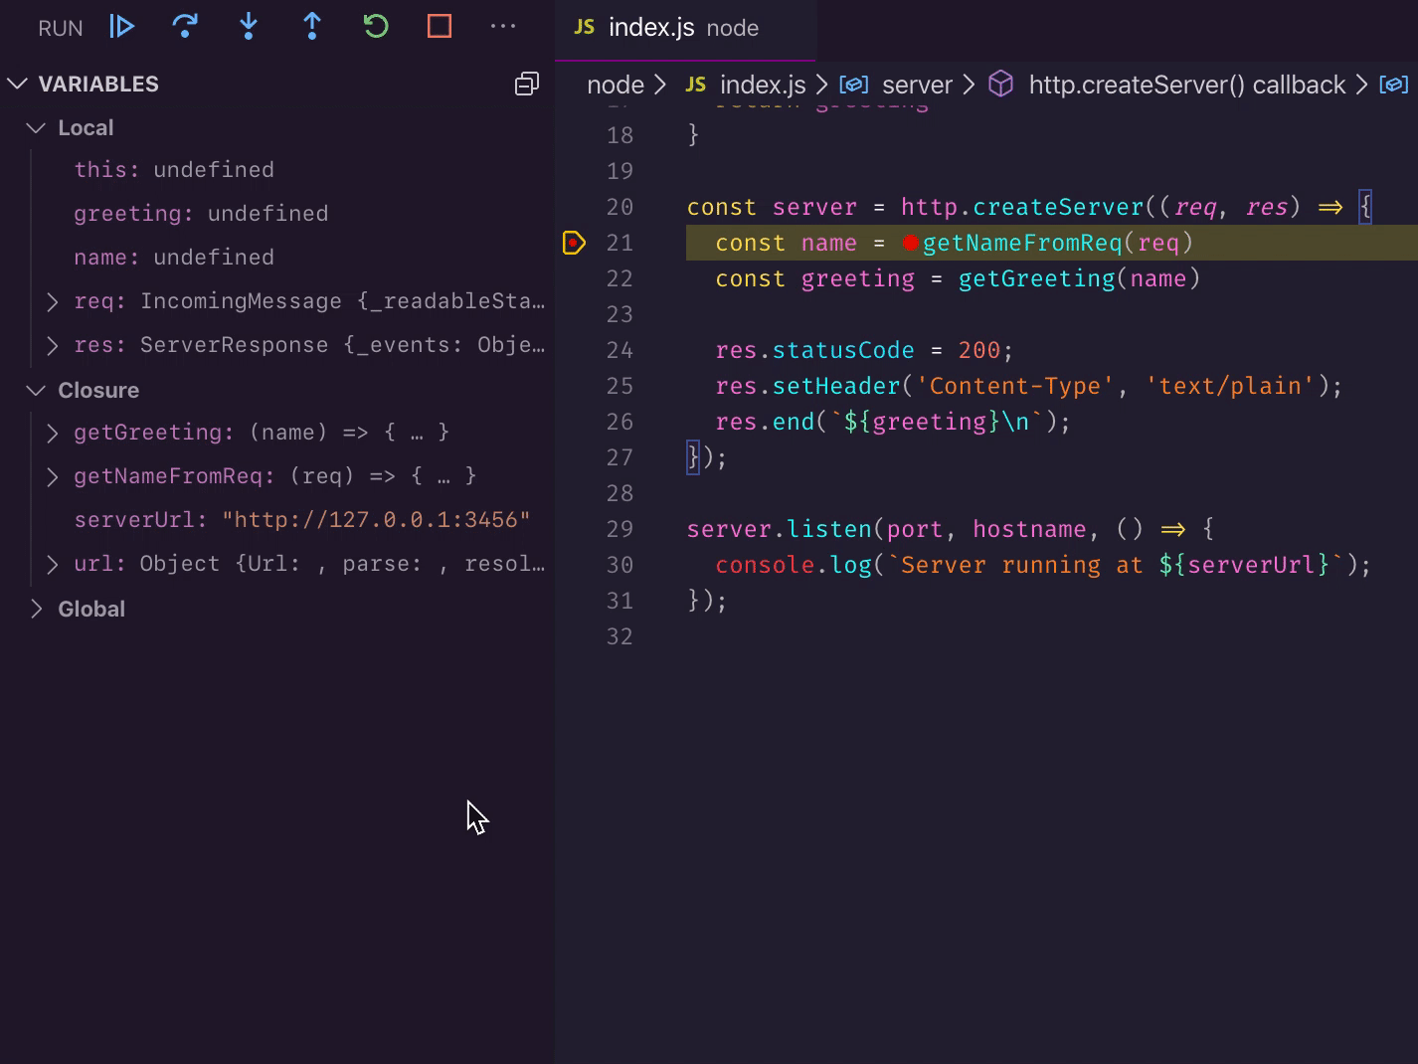This screenshot has height=1064, width=1418.
Task: Click the Continue debug button
Action: pos(121,27)
